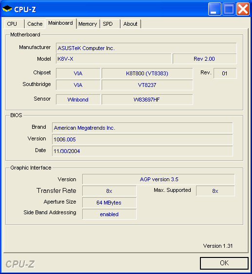
Task: Open the About tab
Action: 130,24
